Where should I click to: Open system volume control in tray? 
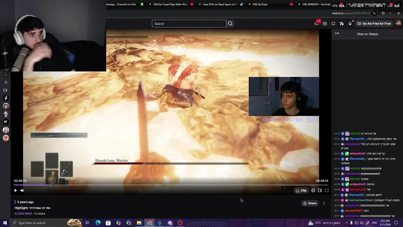pos(362,223)
